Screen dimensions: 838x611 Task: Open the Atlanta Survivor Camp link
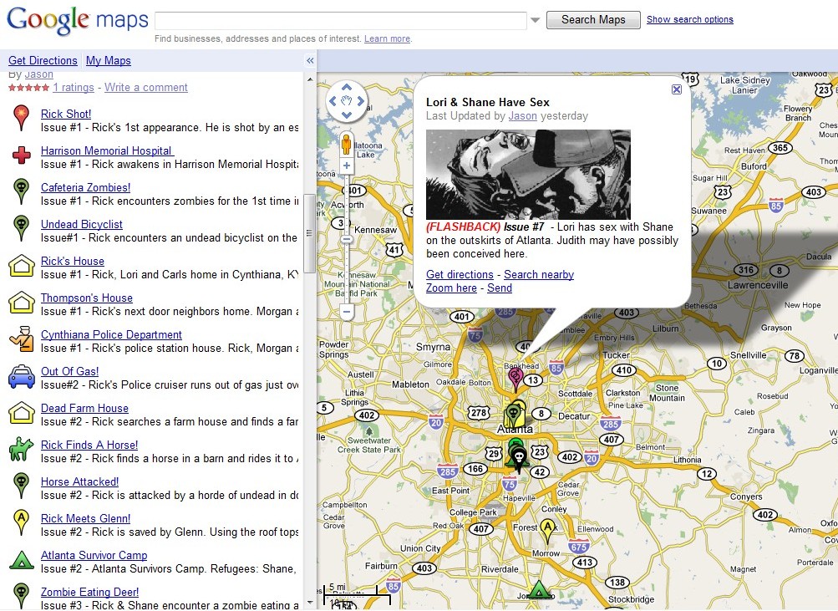pos(94,555)
